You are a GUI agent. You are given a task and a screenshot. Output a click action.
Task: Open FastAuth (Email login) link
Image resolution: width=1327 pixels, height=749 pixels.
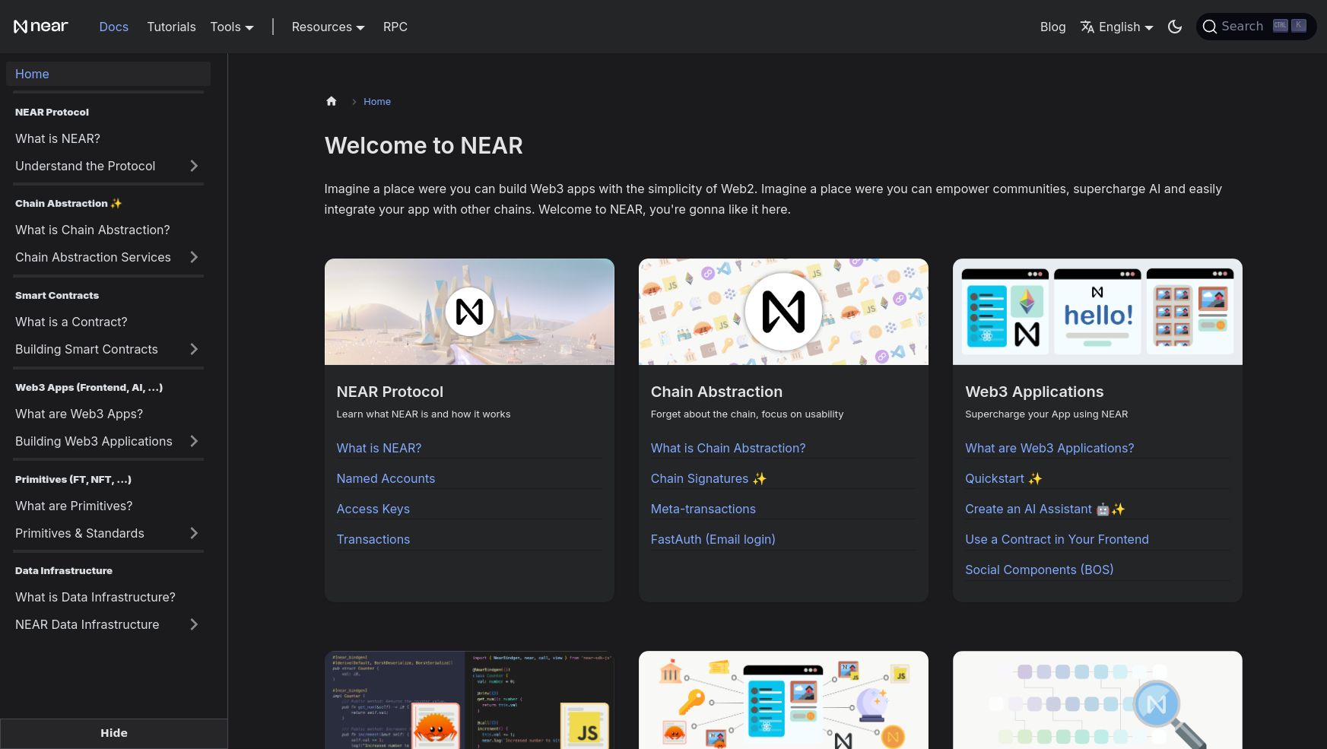point(713,539)
